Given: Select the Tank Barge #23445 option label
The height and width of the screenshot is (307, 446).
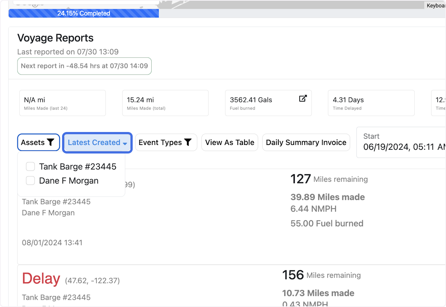Looking at the screenshot, I should tap(78, 167).
